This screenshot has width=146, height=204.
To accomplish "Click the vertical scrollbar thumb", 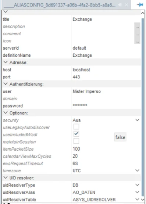I will (x=143, y=107).
